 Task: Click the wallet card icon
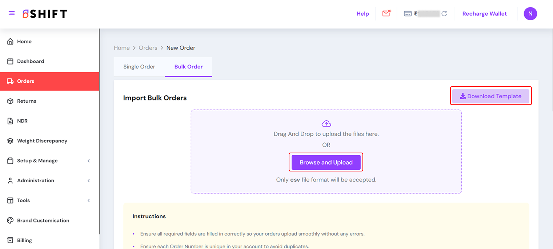(408, 14)
